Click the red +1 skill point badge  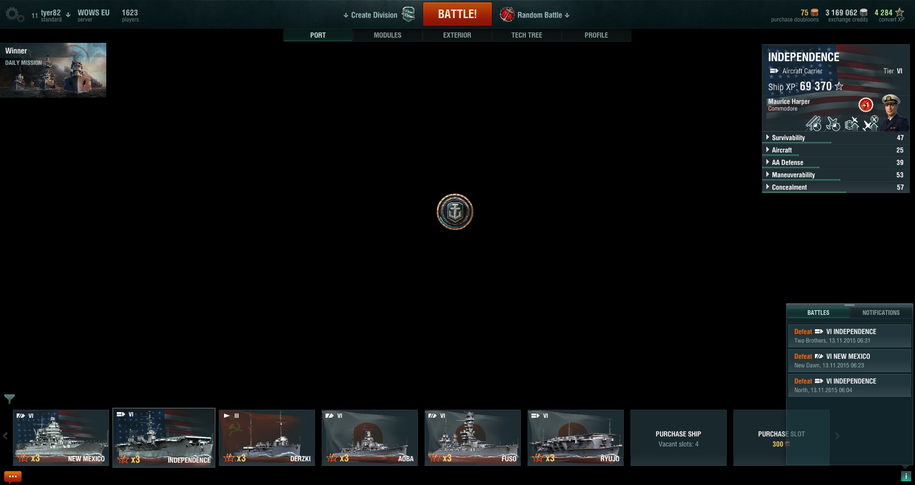pyautogui.click(x=866, y=105)
